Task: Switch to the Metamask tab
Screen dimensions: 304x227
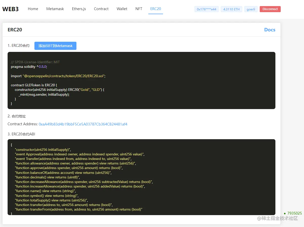Action: 55,9
